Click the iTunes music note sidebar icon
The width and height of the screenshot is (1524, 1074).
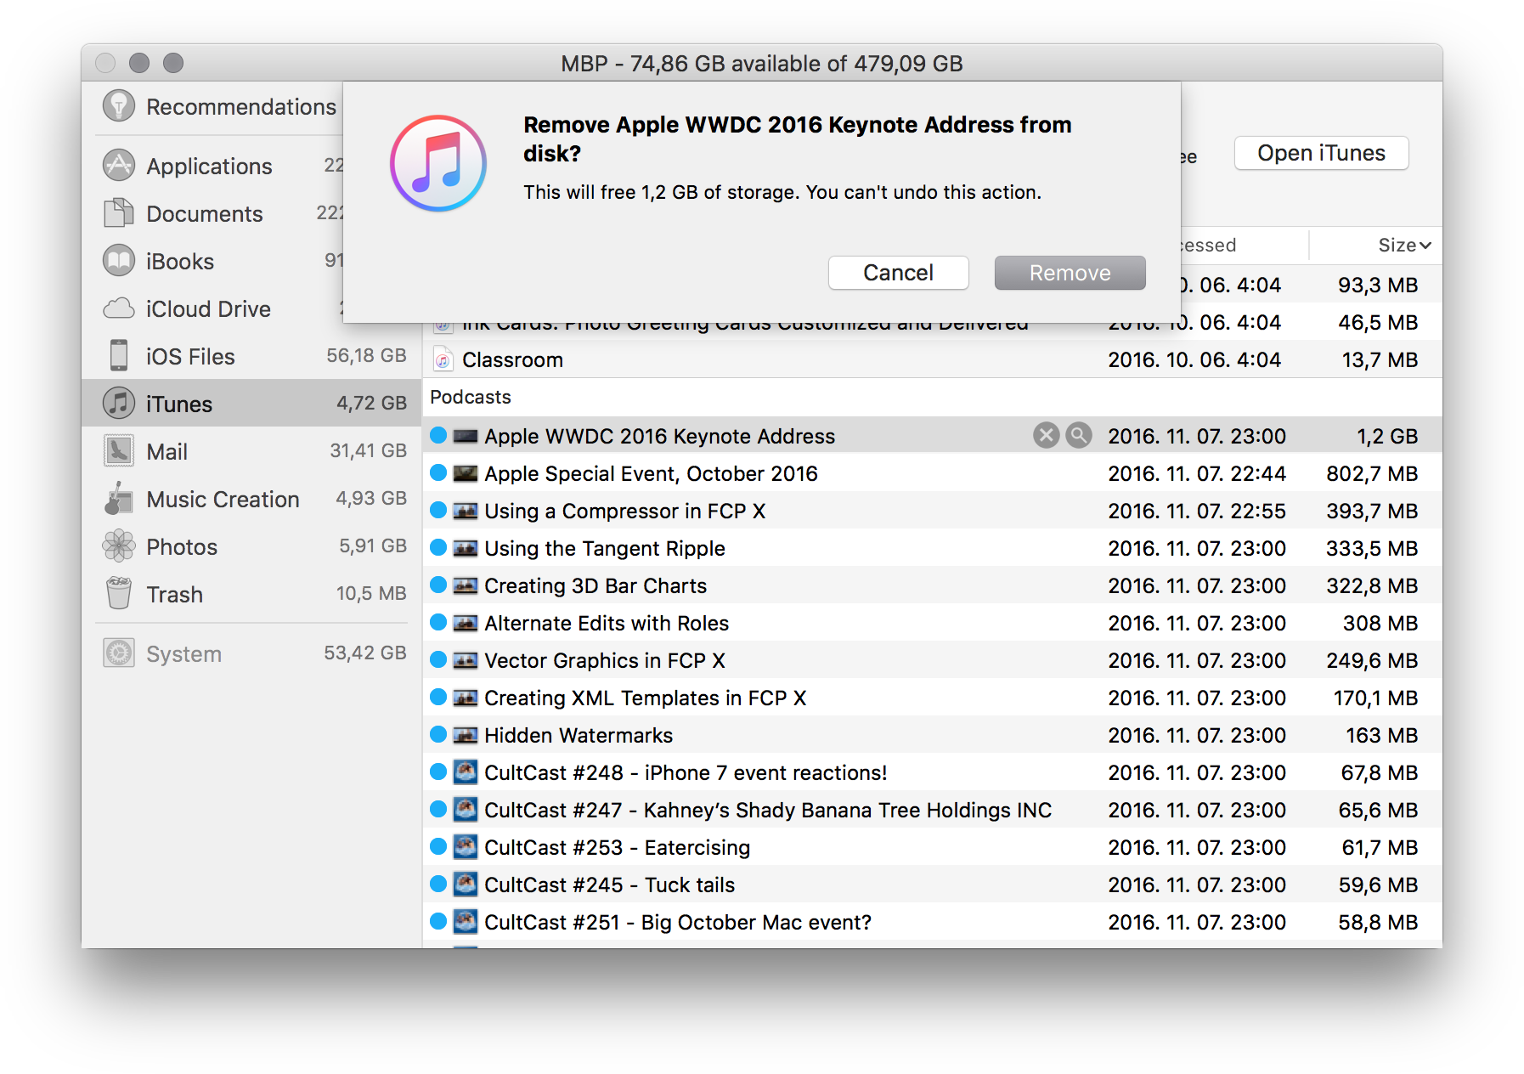click(x=119, y=403)
